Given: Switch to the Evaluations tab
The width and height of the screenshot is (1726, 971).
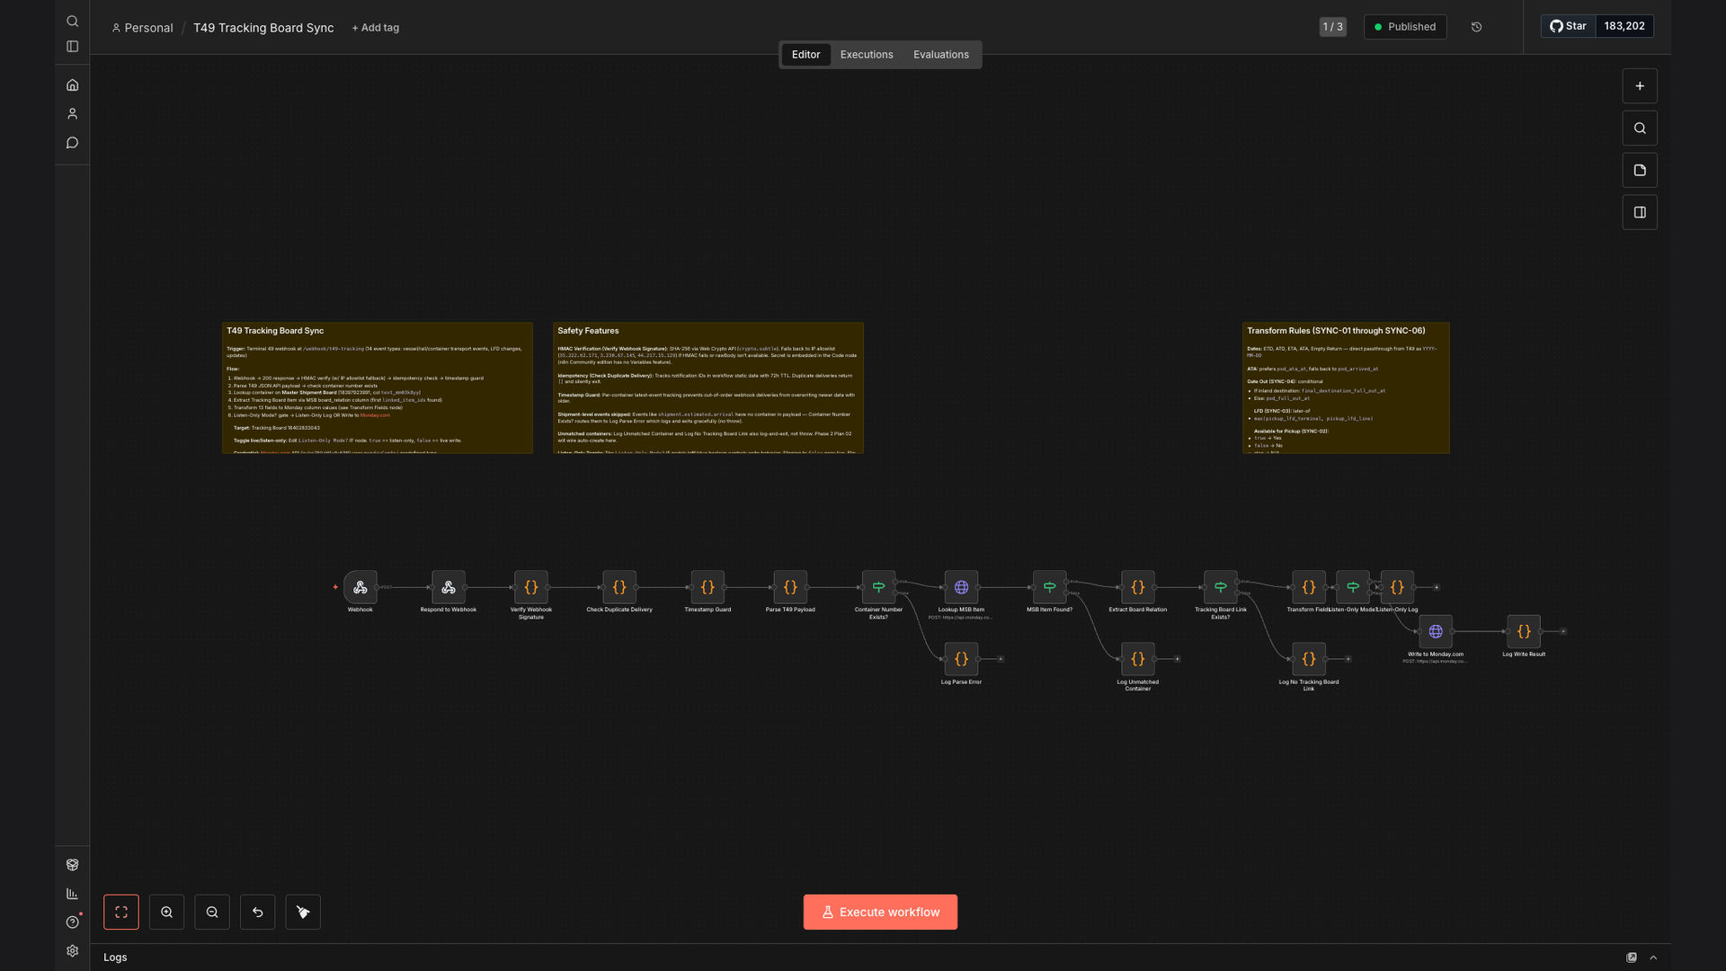Looking at the screenshot, I should point(941,55).
